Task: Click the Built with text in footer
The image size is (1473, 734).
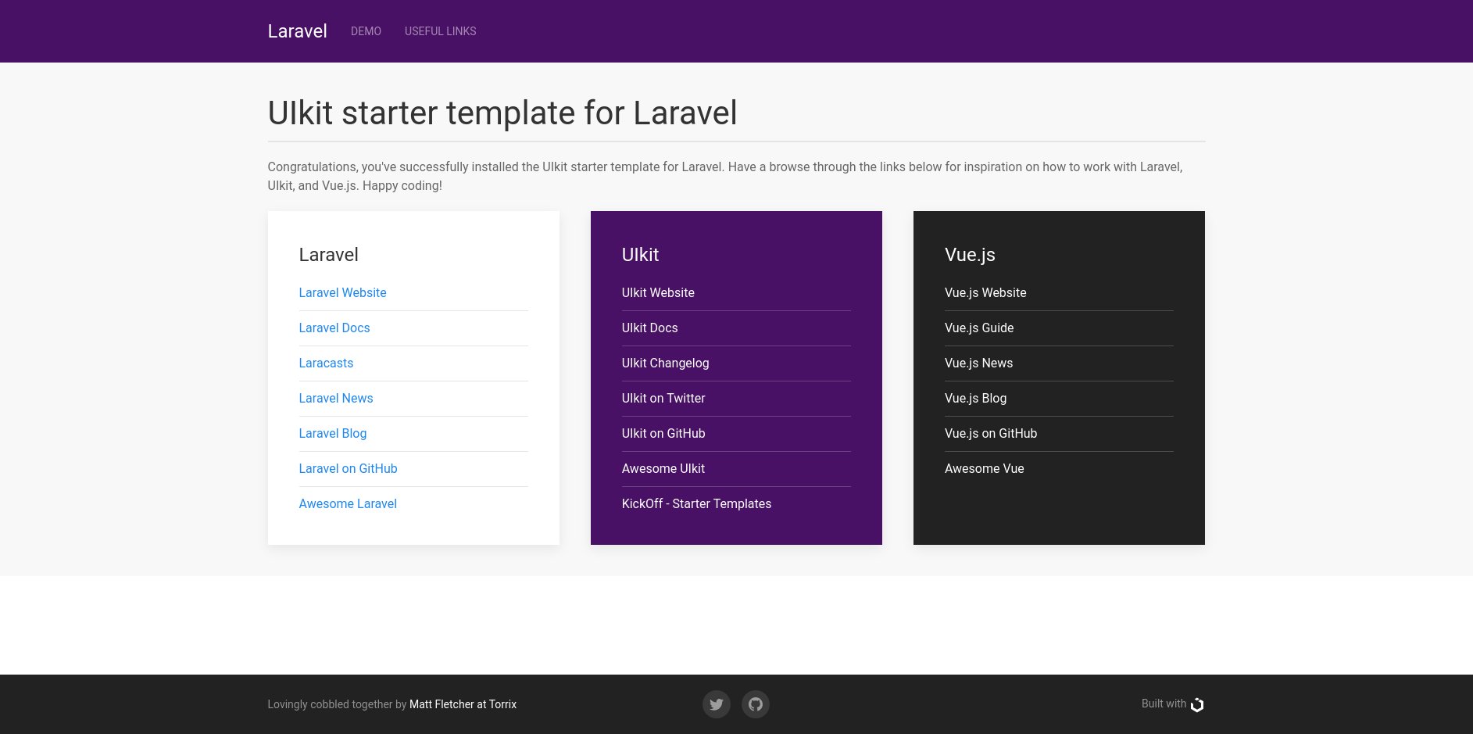Action: 1164,704
